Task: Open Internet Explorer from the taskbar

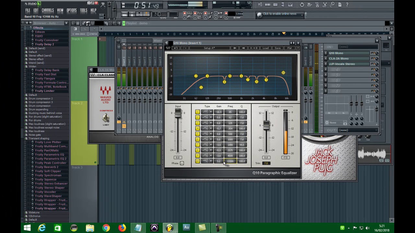Action: click(x=42, y=228)
